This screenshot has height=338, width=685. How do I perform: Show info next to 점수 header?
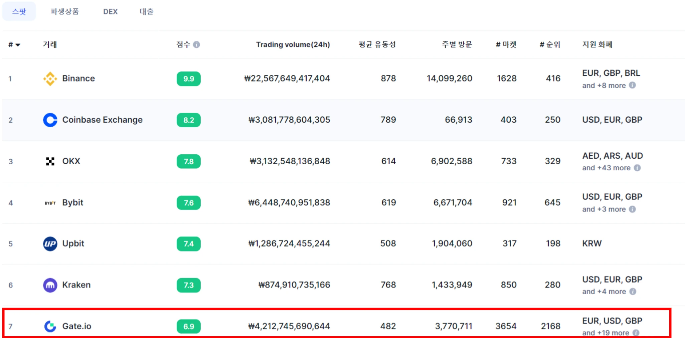[x=196, y=44]
